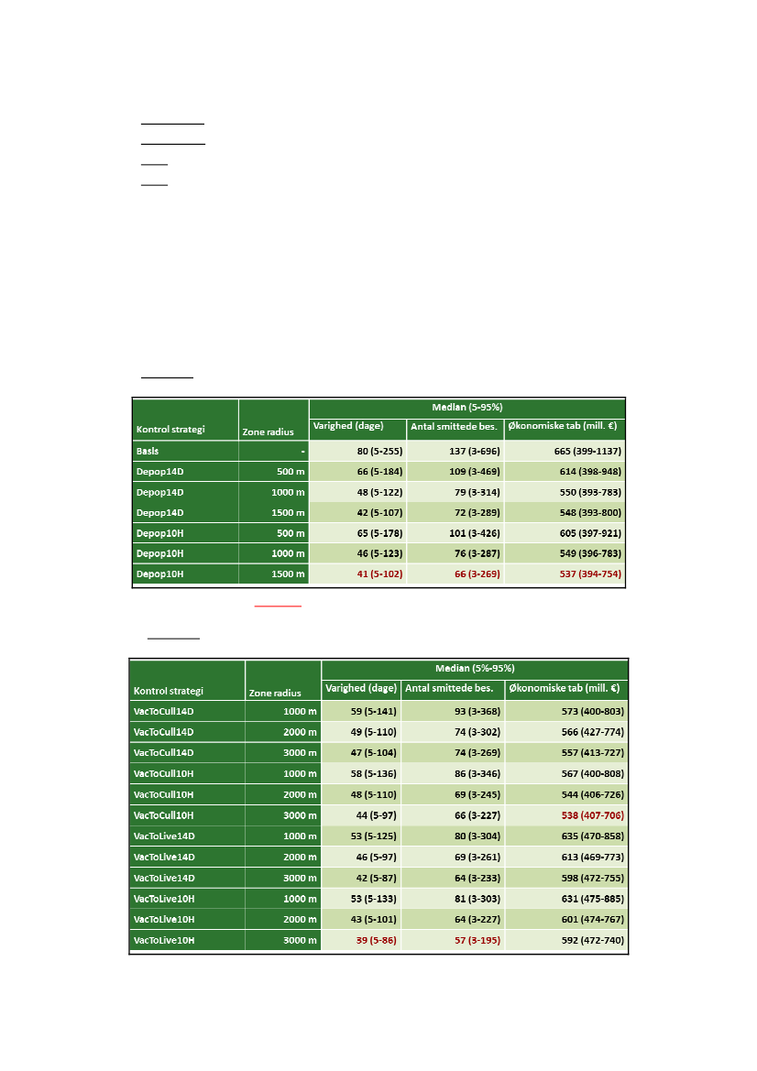Select the value '79 (3-314)'
Image resolution: width=757 pixels, height=1071 pixels.
tap(477, 493)
